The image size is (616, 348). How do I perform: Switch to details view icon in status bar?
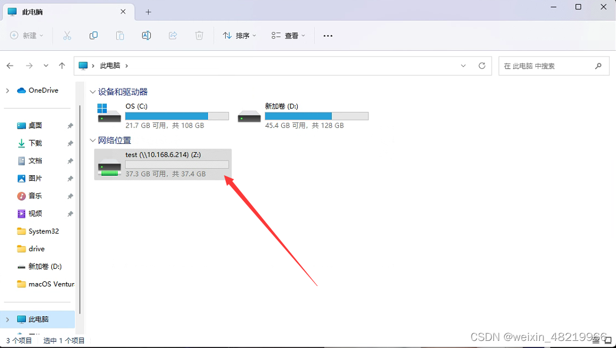(x=596, y=340)
